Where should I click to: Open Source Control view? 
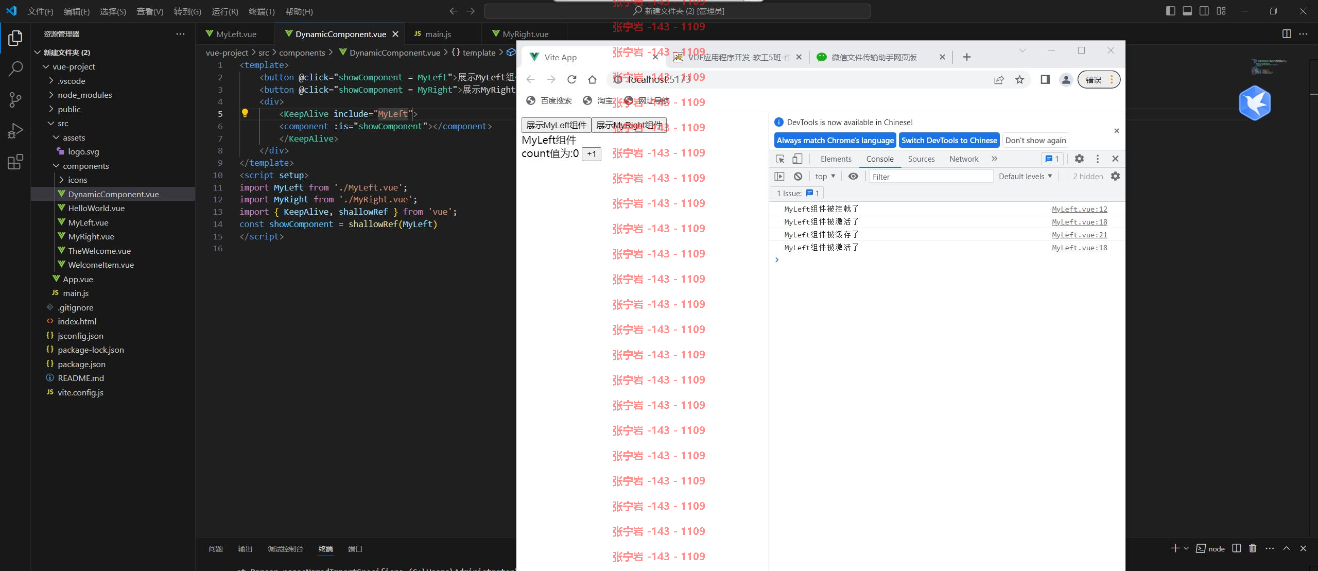[x=15, y=100]
